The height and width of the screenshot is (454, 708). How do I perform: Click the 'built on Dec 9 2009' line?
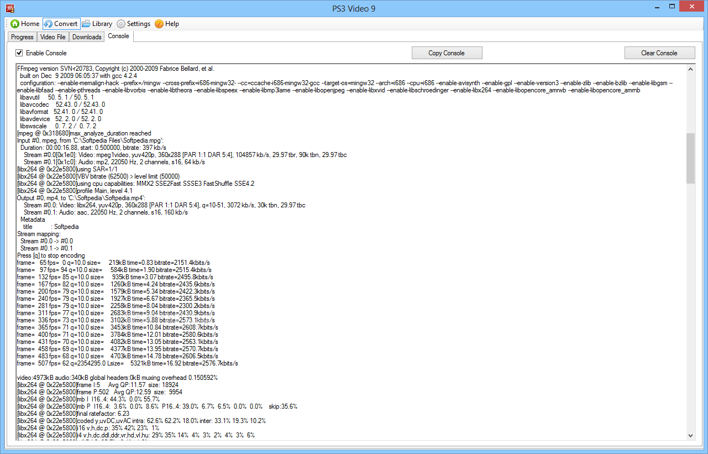click(x=78, y=76)
